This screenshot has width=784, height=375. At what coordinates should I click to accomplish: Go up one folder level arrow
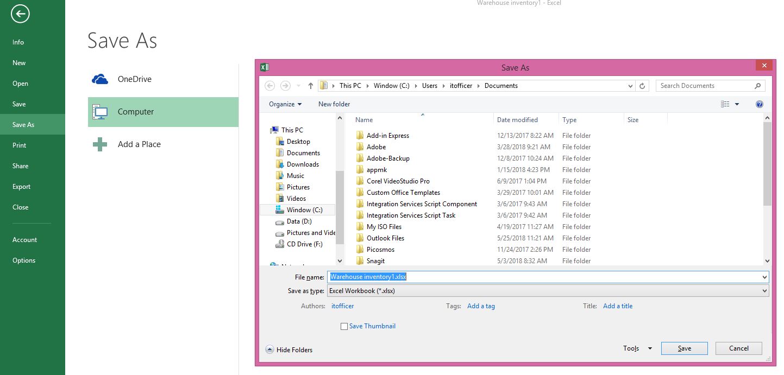point(311,86)
